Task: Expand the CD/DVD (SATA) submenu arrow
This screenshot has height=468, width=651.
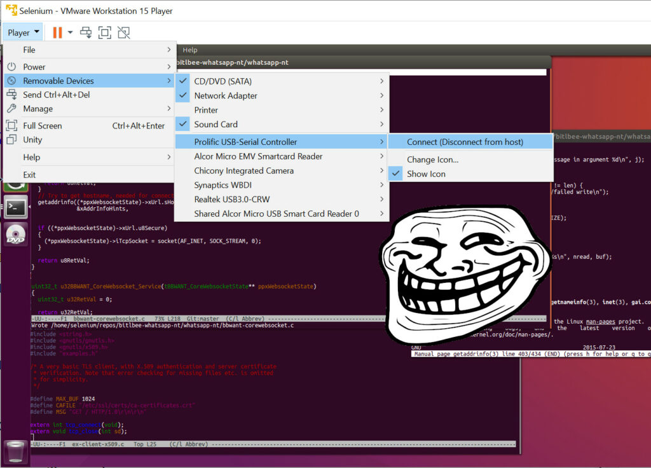Action: tap(382, 81)
